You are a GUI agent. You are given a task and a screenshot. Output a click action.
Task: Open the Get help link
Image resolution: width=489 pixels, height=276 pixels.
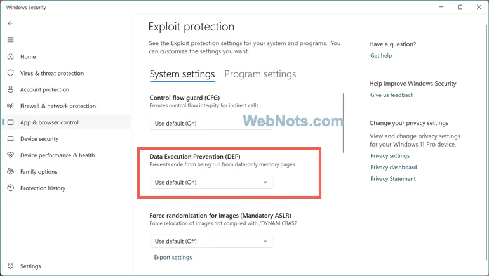[381, 55]
